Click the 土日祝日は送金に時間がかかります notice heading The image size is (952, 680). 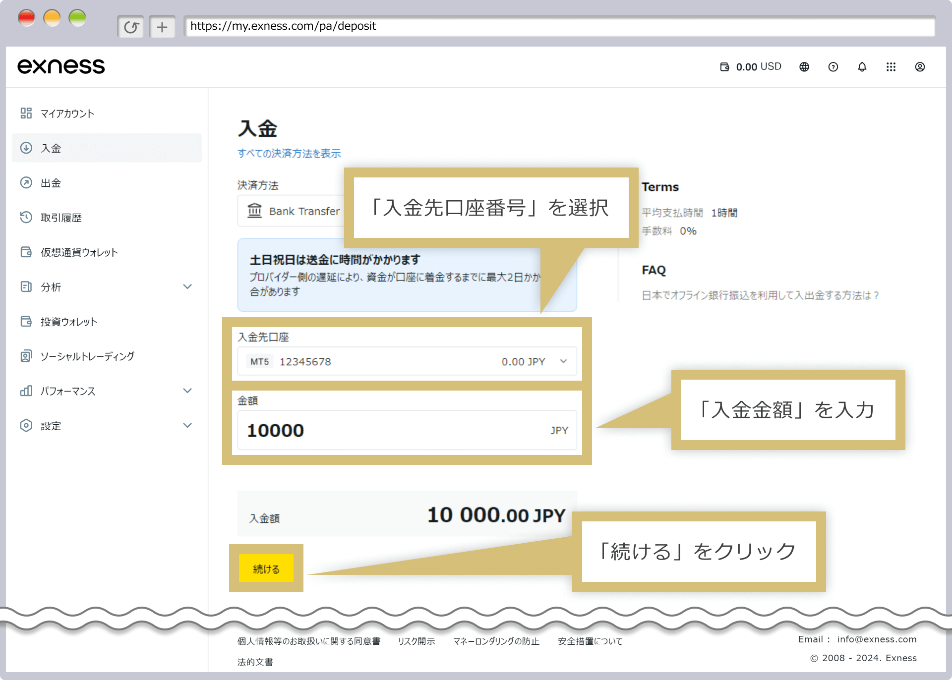click(x=335, y=260)
